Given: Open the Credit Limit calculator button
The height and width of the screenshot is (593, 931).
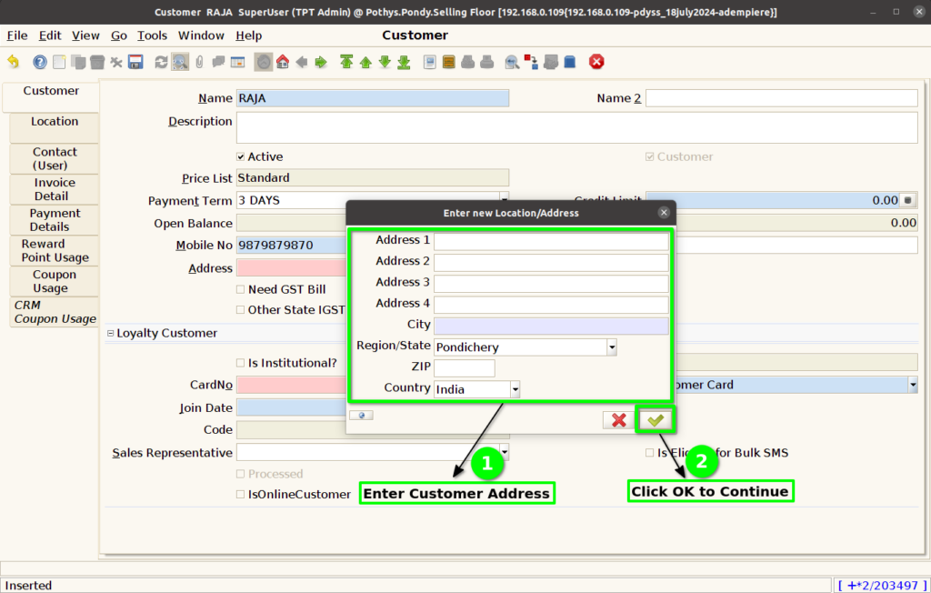Looking at the screenshot, I should (908, 200).
